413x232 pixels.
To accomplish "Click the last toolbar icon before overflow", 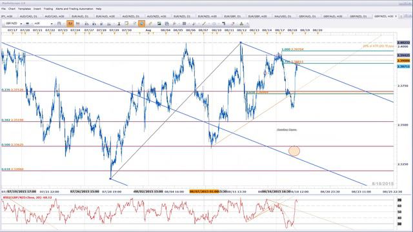I will (x=241, y=24).
